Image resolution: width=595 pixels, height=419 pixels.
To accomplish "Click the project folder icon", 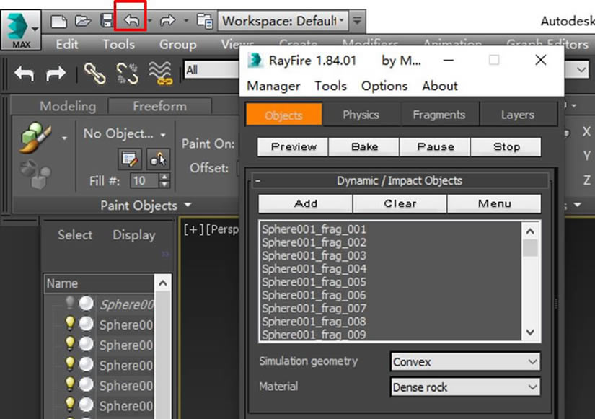I will 205,21.
